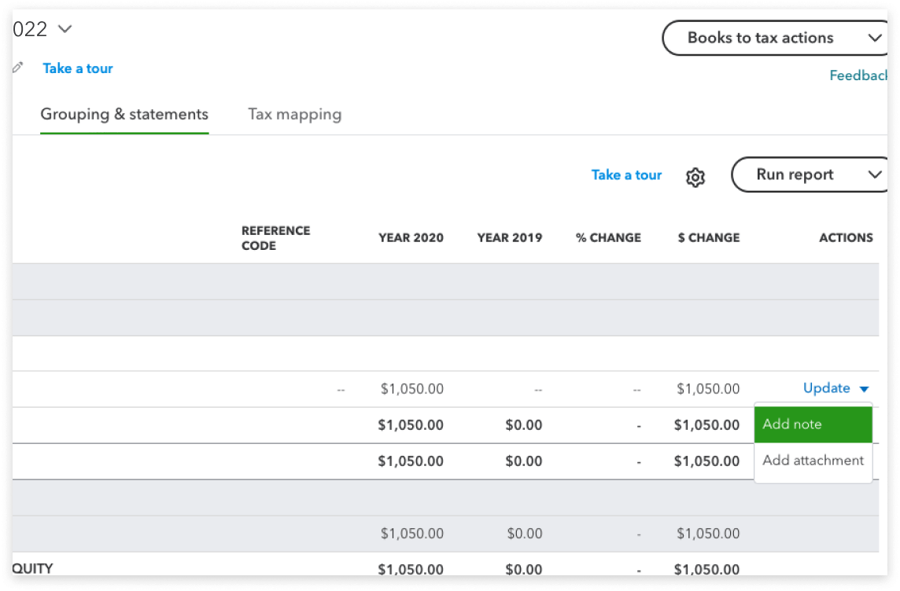Viewport: 900px width, 591px height.
Task: Click the Run report button label
Action: (x=794, y=174)
